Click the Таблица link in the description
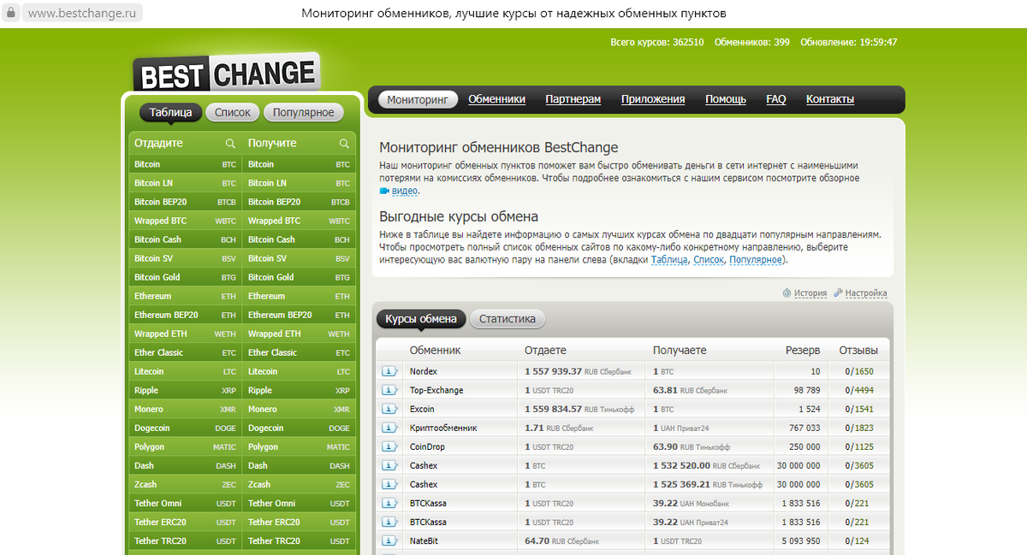 pyautogui.click(x=669, y=260)
